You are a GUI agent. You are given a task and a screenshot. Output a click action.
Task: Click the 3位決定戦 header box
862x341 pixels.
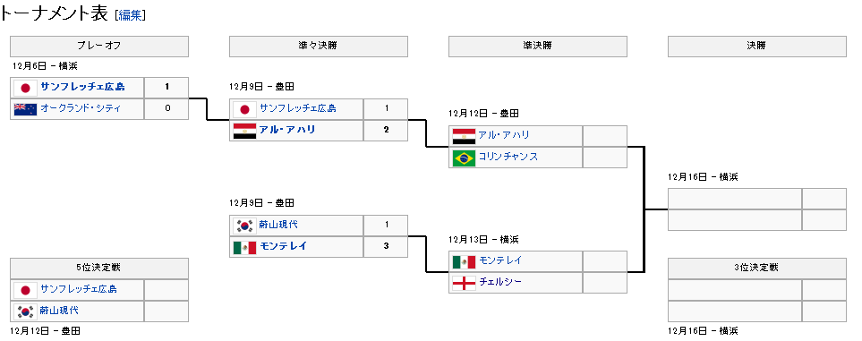757,269
